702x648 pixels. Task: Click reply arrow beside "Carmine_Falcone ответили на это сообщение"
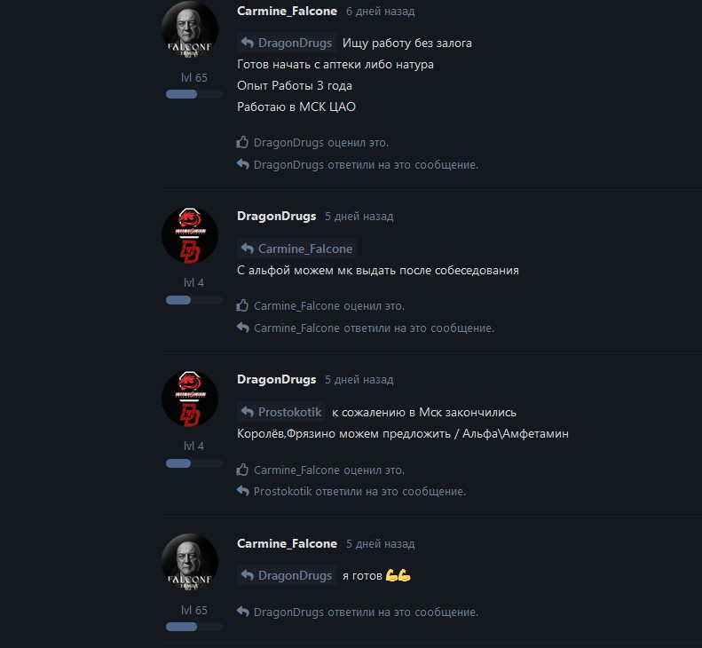242,328
